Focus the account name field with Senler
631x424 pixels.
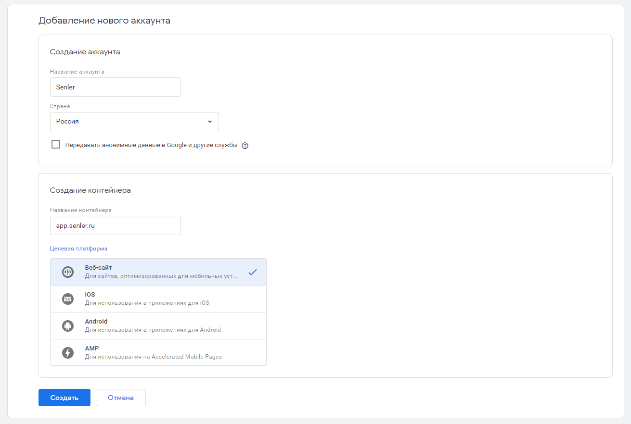coord(116,87)
